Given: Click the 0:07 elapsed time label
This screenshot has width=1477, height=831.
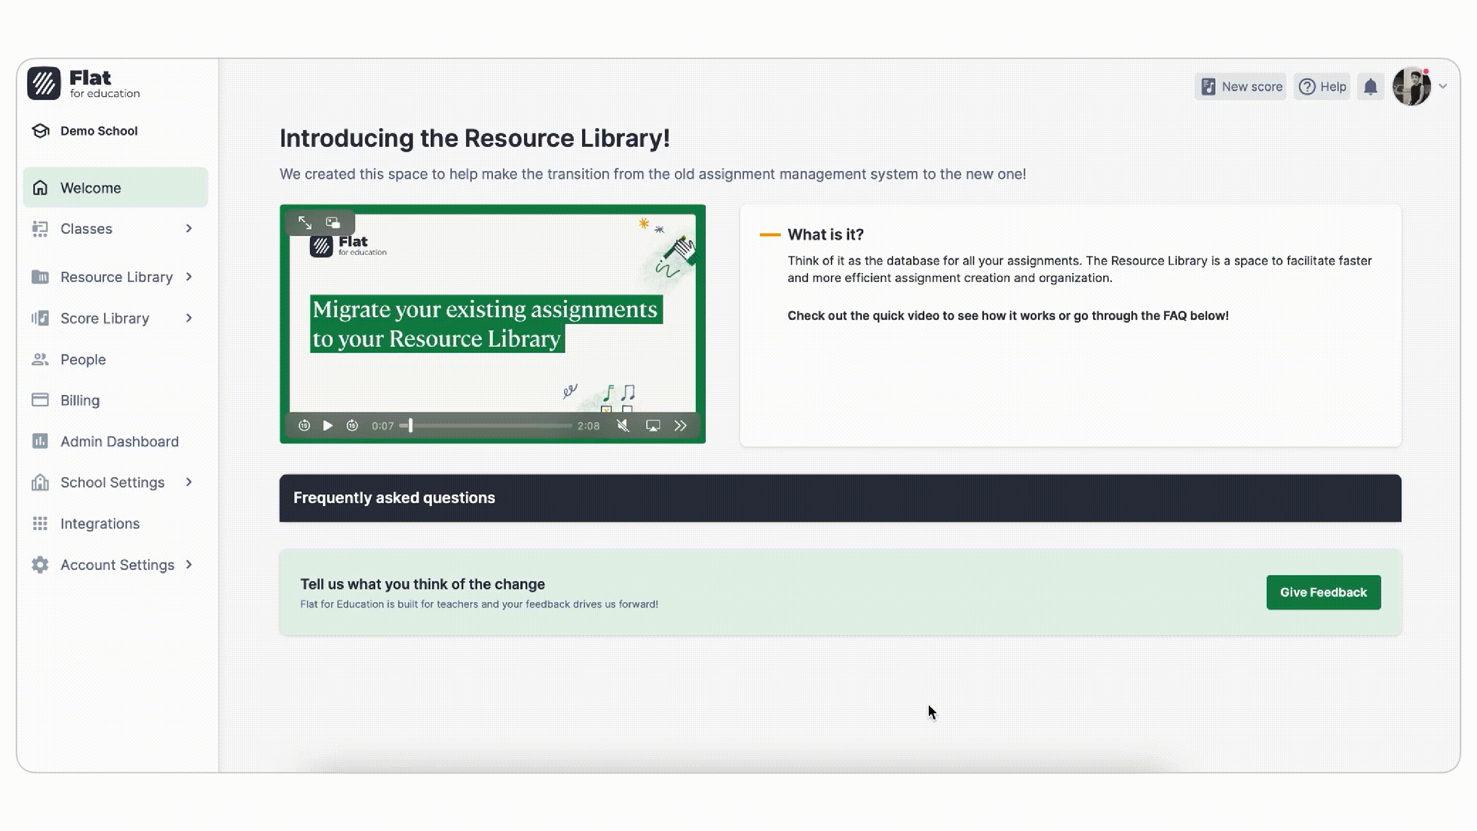Looking at the screenshot, I should [383, 426].
